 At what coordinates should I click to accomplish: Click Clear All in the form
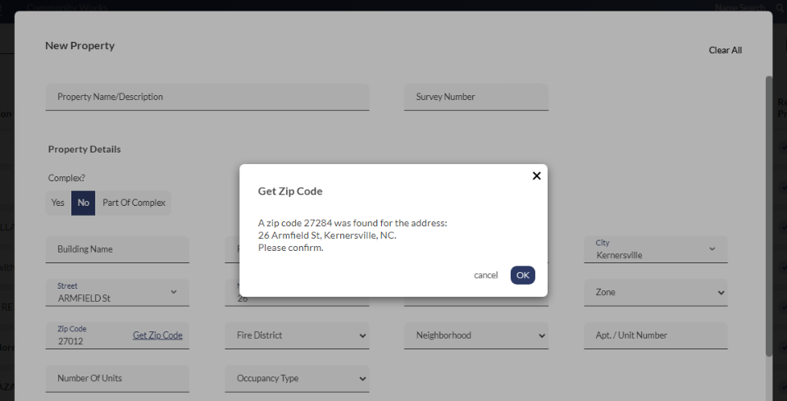(725, 50)
